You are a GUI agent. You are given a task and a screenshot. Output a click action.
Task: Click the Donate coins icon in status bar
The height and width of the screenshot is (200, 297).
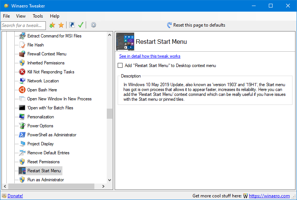coord(4,196)
